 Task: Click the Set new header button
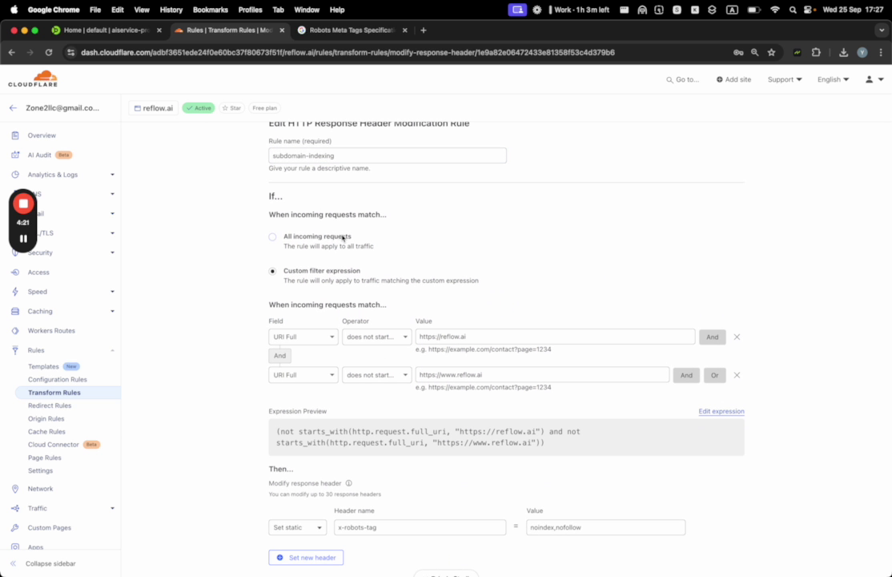pyautogui.click(x=306, y=557)
